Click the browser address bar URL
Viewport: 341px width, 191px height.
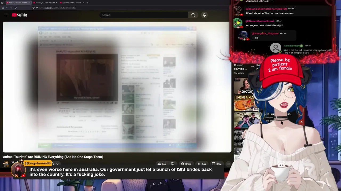(57, 8)
